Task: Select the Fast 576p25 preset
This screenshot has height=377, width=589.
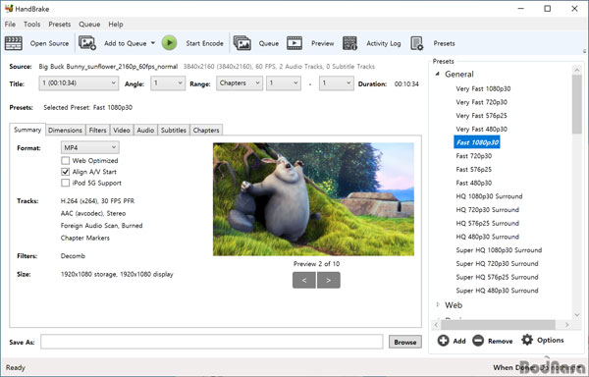Action: (x=474, y=169)
